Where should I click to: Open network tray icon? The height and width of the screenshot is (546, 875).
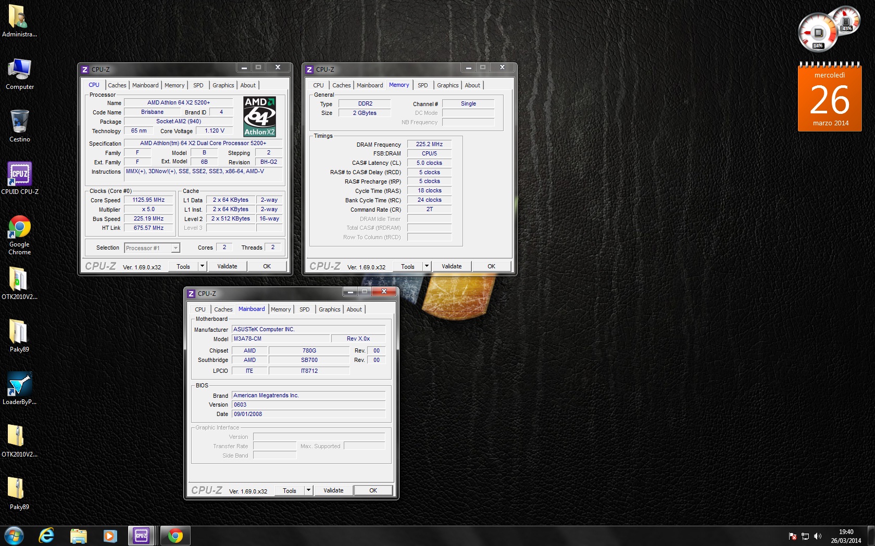(x=805, y=536)
